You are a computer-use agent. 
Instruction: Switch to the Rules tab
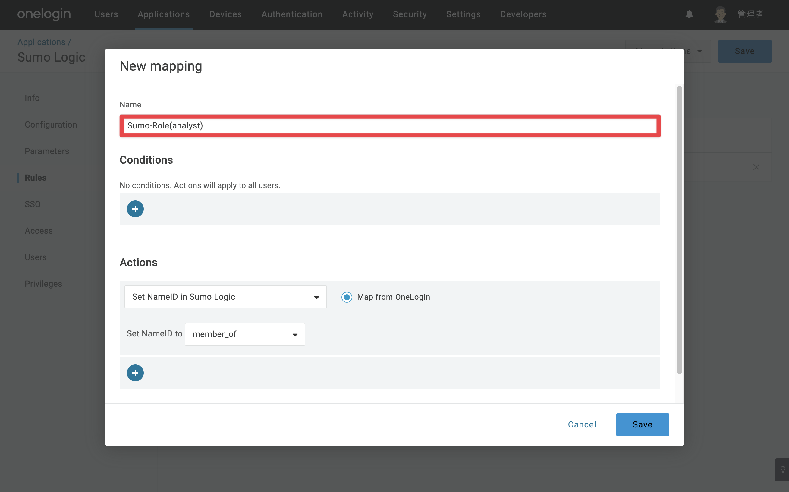coord(36,178)
